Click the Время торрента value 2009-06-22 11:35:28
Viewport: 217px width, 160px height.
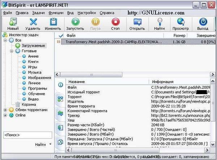tap(168, 106)
